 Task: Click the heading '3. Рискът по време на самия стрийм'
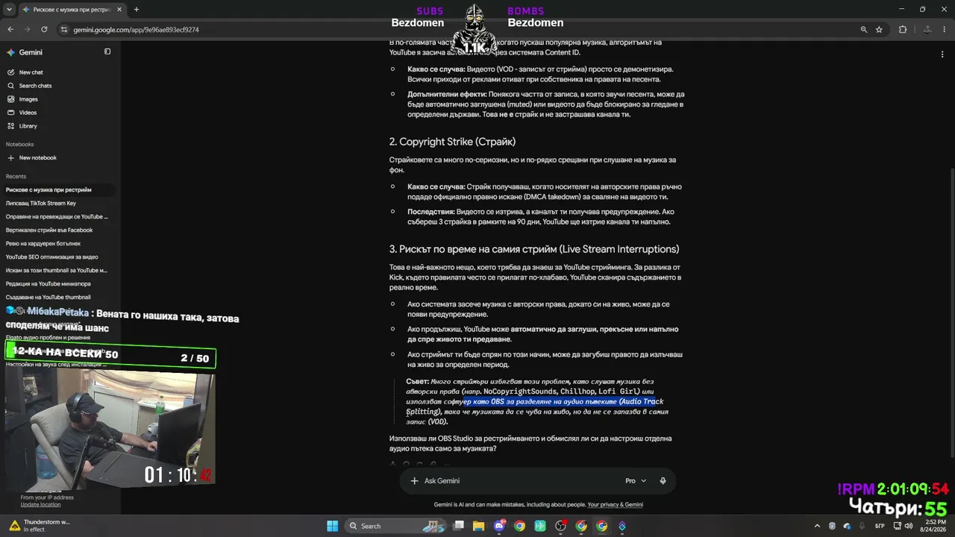(x=533, y=249)
